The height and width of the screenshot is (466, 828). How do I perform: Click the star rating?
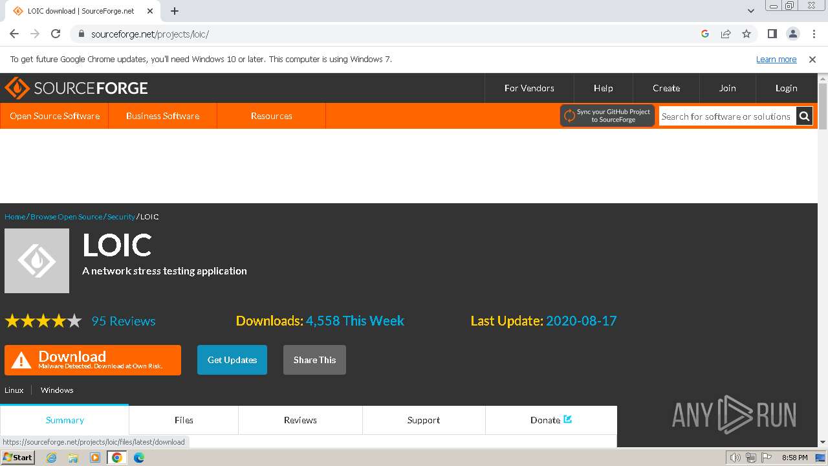click(43, 321)
